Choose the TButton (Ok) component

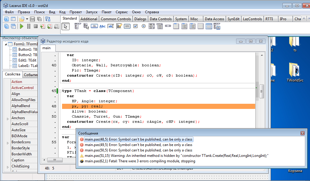point(94,26)
